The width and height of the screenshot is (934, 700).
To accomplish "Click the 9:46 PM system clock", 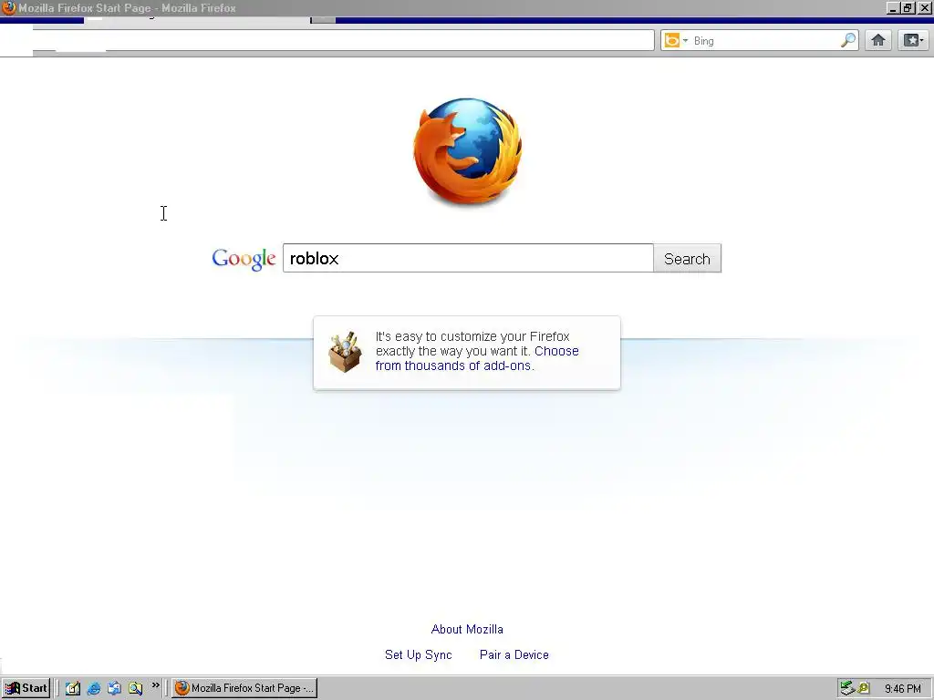I will [x=902, y=689].
